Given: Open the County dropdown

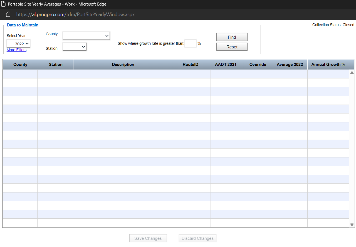Looking at the screenshot, I should (x=86, y=36).
